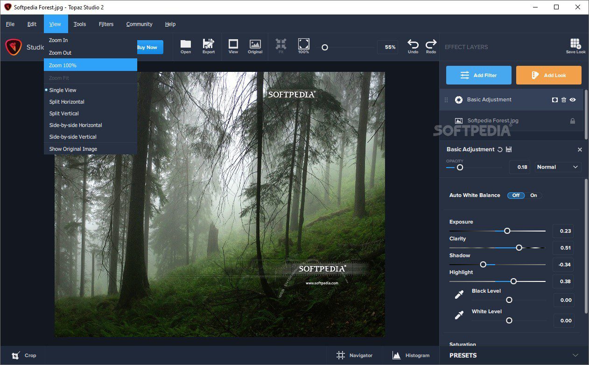Click the Shadow value field -0.34

[x=563, y=265]
